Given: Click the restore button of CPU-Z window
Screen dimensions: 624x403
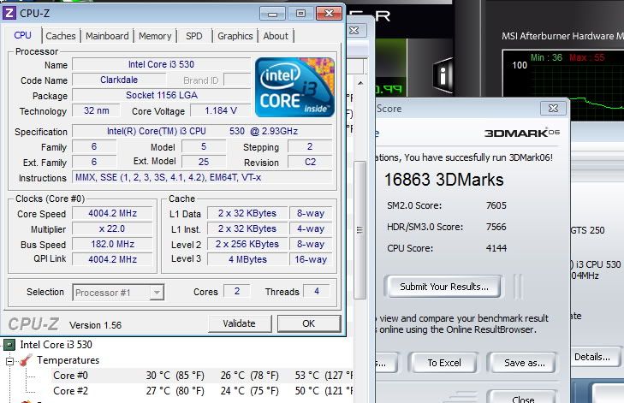Looking at the screenshot, I should 300,14.
